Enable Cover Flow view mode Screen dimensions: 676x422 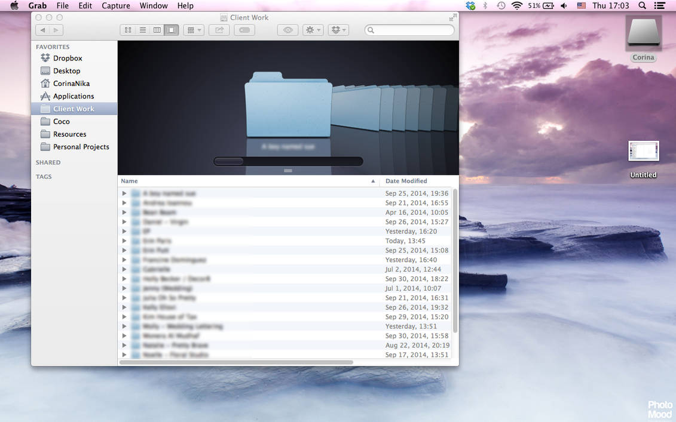pos(172,29)
